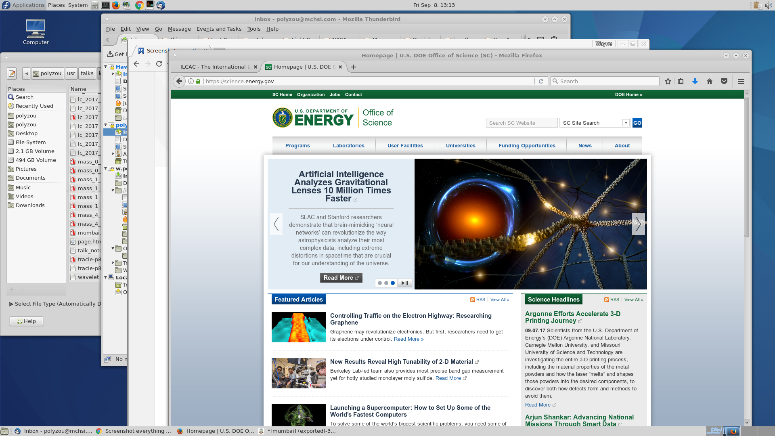Image resolution: width=775 pixels, height=436 pixels.
Task: Open a new Firefox tab
Action: [x=354, y=67]
